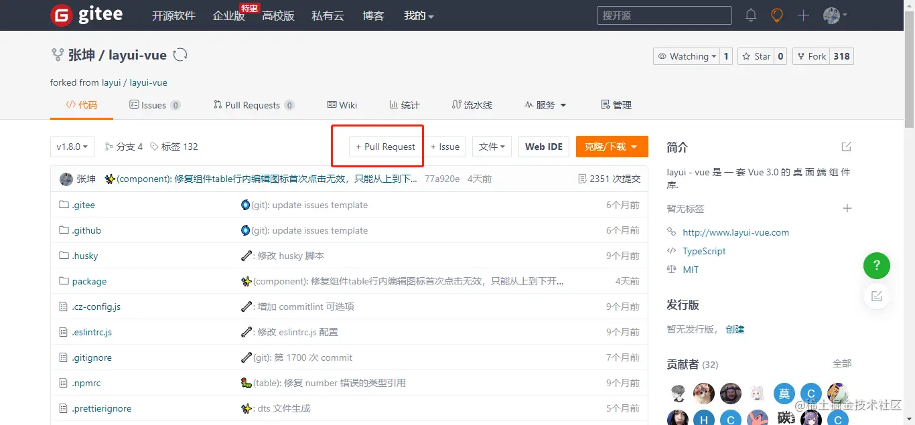
Task: Open the notifications bell icon
Action: coord(751,15)
